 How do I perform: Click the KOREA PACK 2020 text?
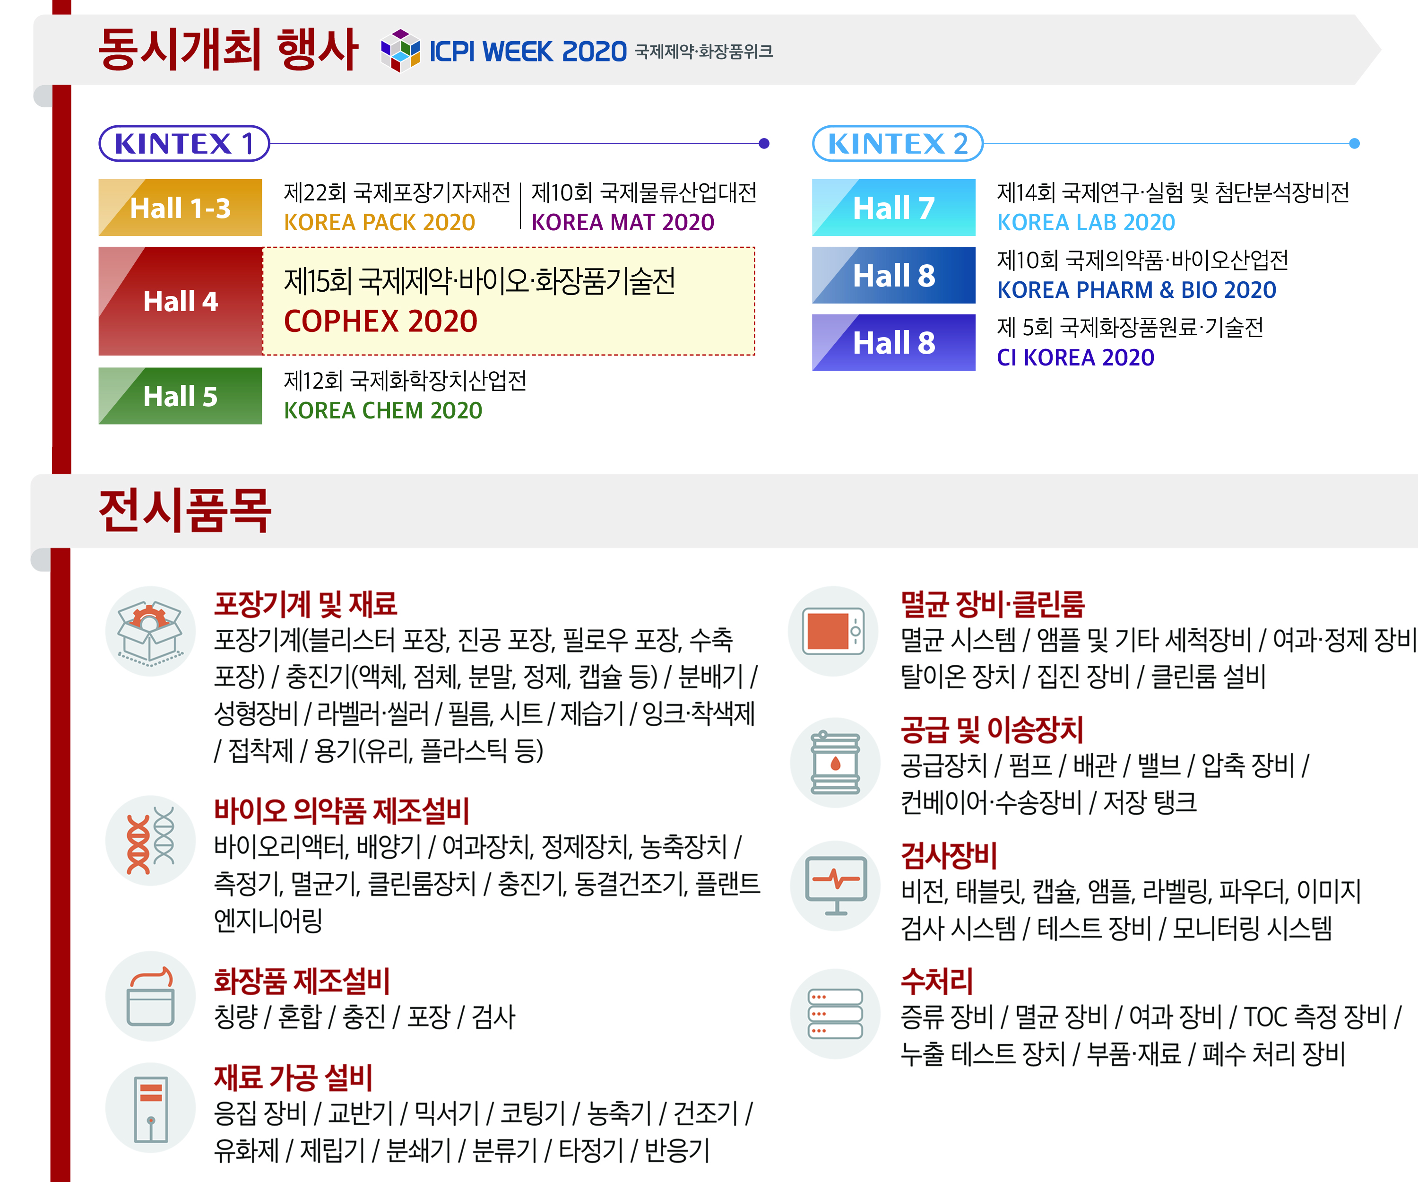[380, 222]
